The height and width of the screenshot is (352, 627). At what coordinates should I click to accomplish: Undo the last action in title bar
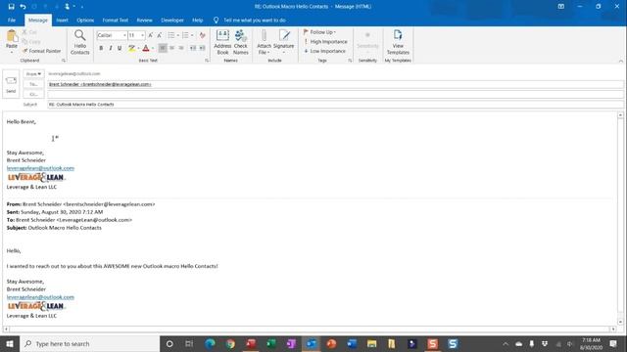(23, 7)
